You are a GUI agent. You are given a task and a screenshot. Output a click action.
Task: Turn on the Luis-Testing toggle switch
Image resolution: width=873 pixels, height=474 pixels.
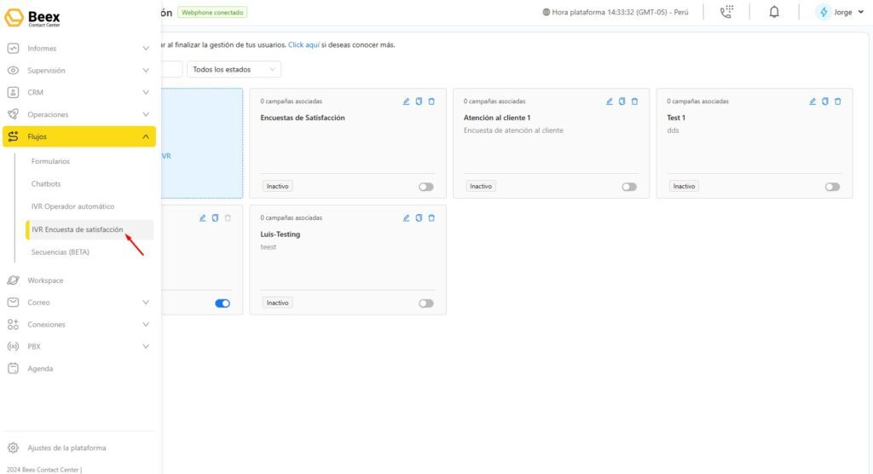[x=425, y=303]
